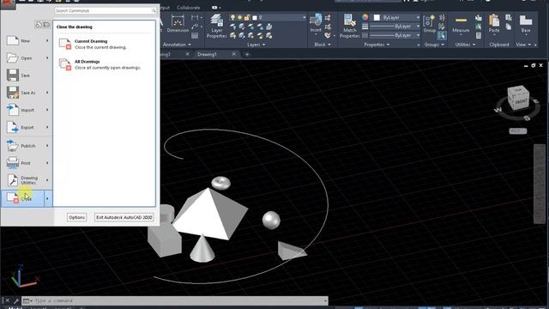Click the Copy Clip icon

point(509,27)
